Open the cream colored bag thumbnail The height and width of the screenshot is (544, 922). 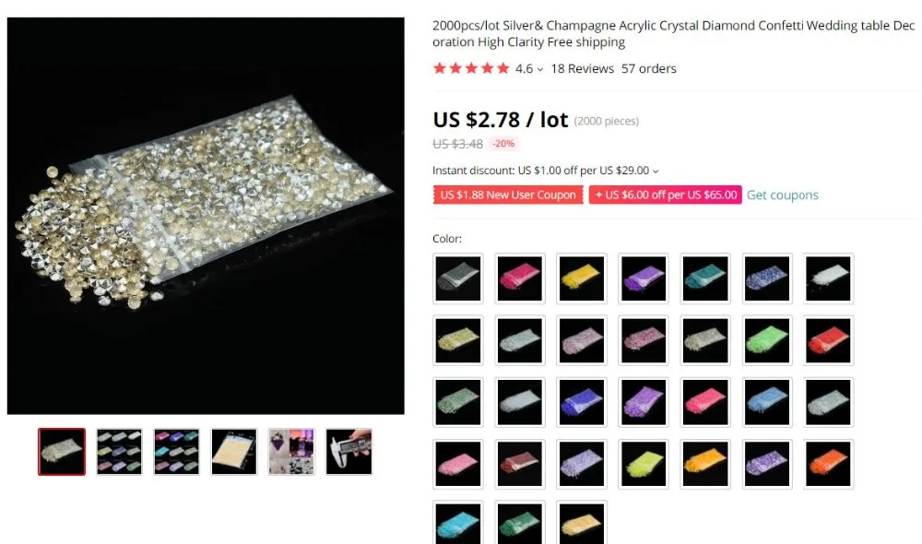coord(234,452)
